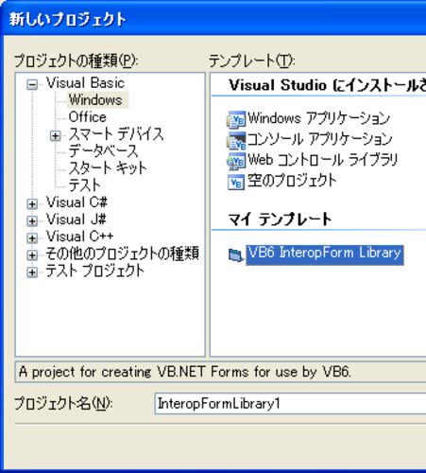The height and width of the screenshot is (473, 426).
Task: Select the テスト item under Visual Basic
Action: click(x=84, y=184)
